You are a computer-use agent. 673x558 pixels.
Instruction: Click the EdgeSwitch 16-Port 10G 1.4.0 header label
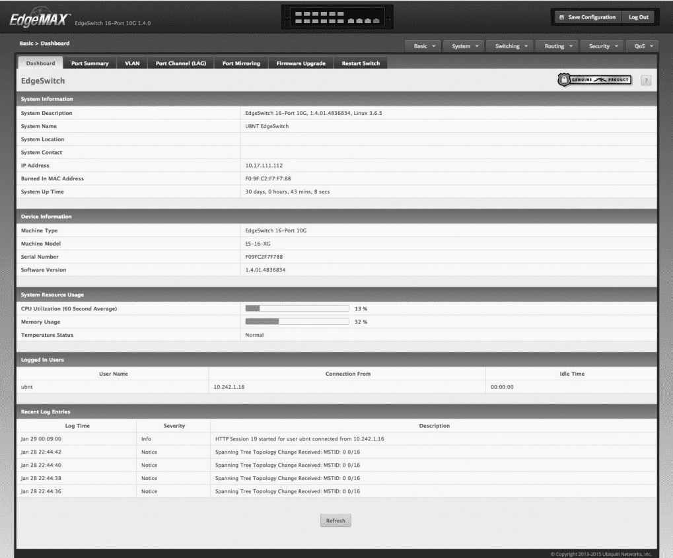[113, 23]
